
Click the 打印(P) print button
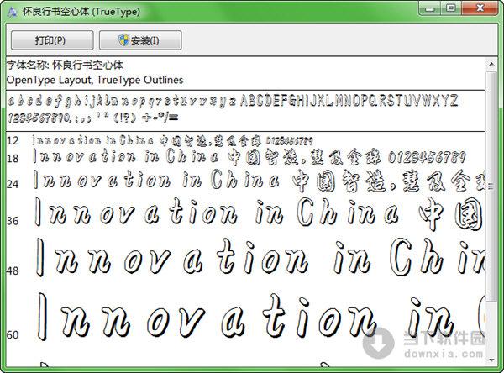(52, 40)
